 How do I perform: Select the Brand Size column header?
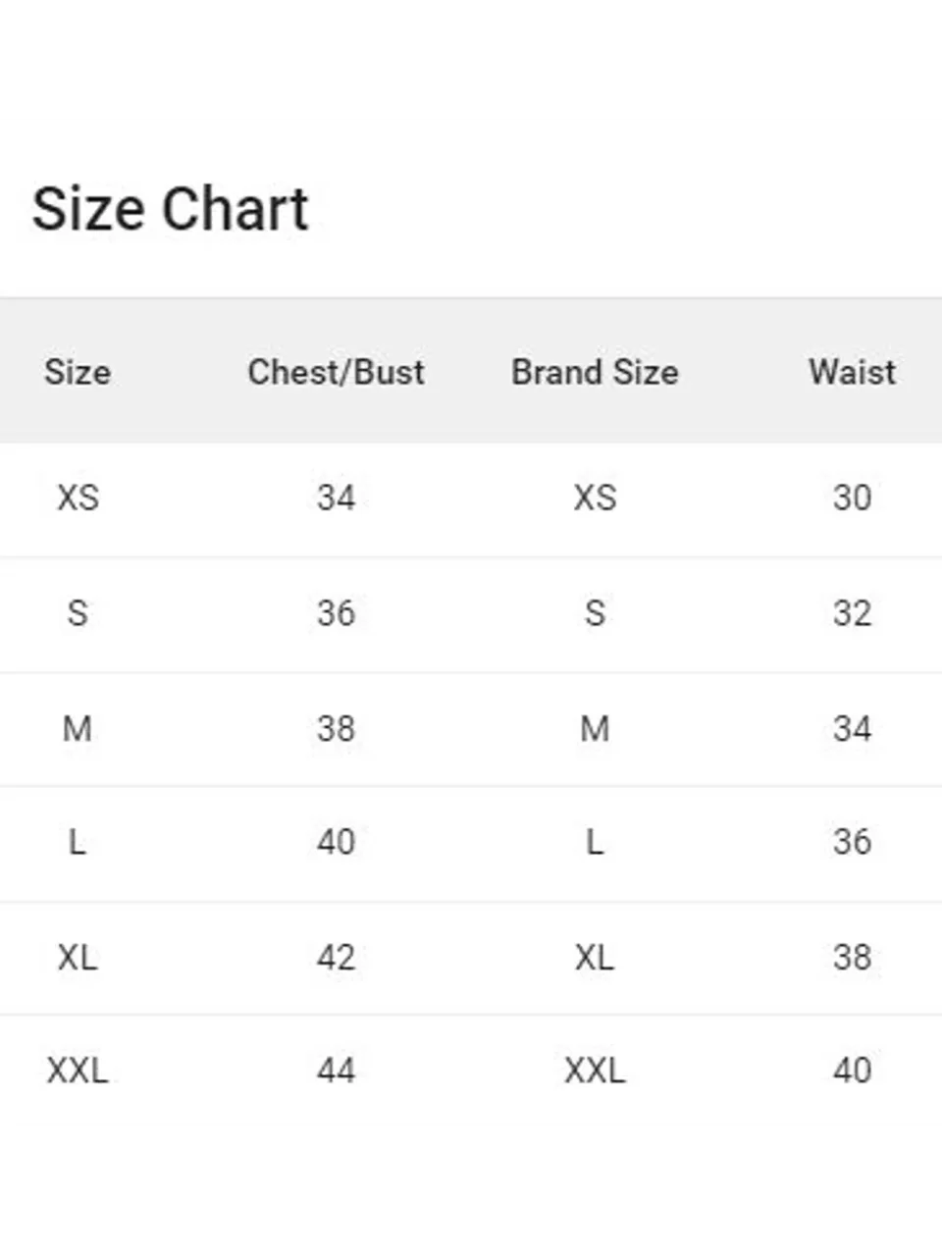(x=595, y=372)
